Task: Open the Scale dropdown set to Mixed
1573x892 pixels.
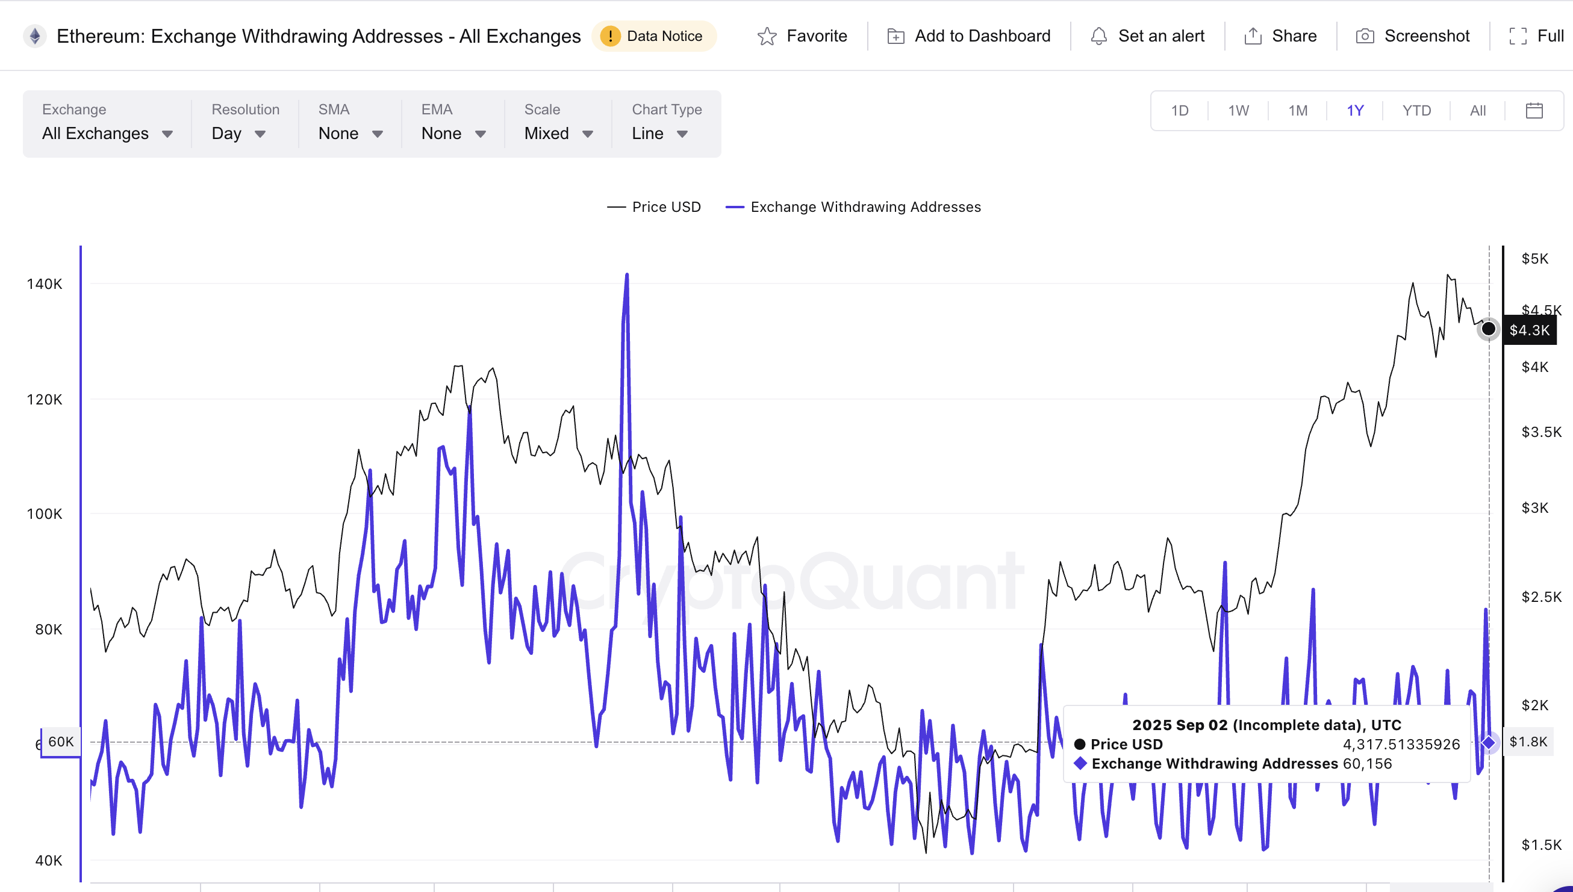Action: [x=558, y=133]
